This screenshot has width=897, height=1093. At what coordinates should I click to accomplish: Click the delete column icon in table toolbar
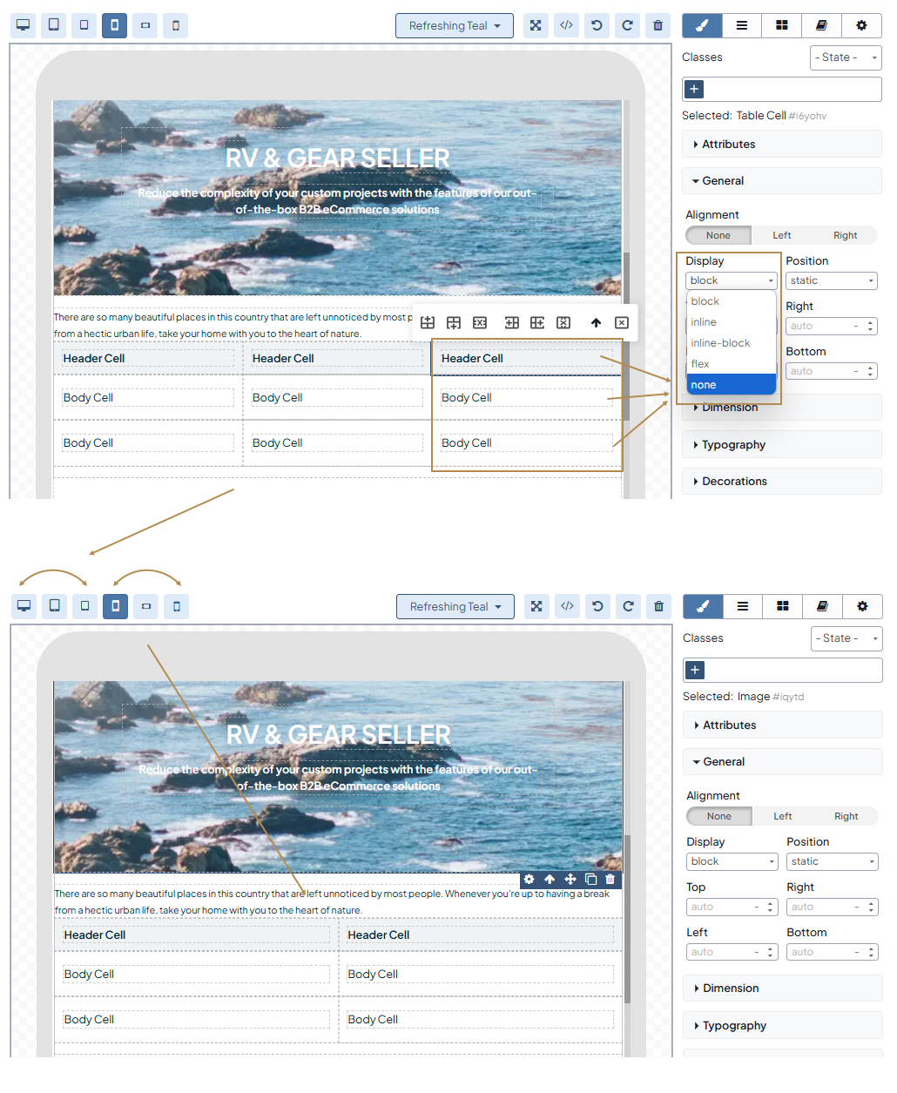click(563, 322)
